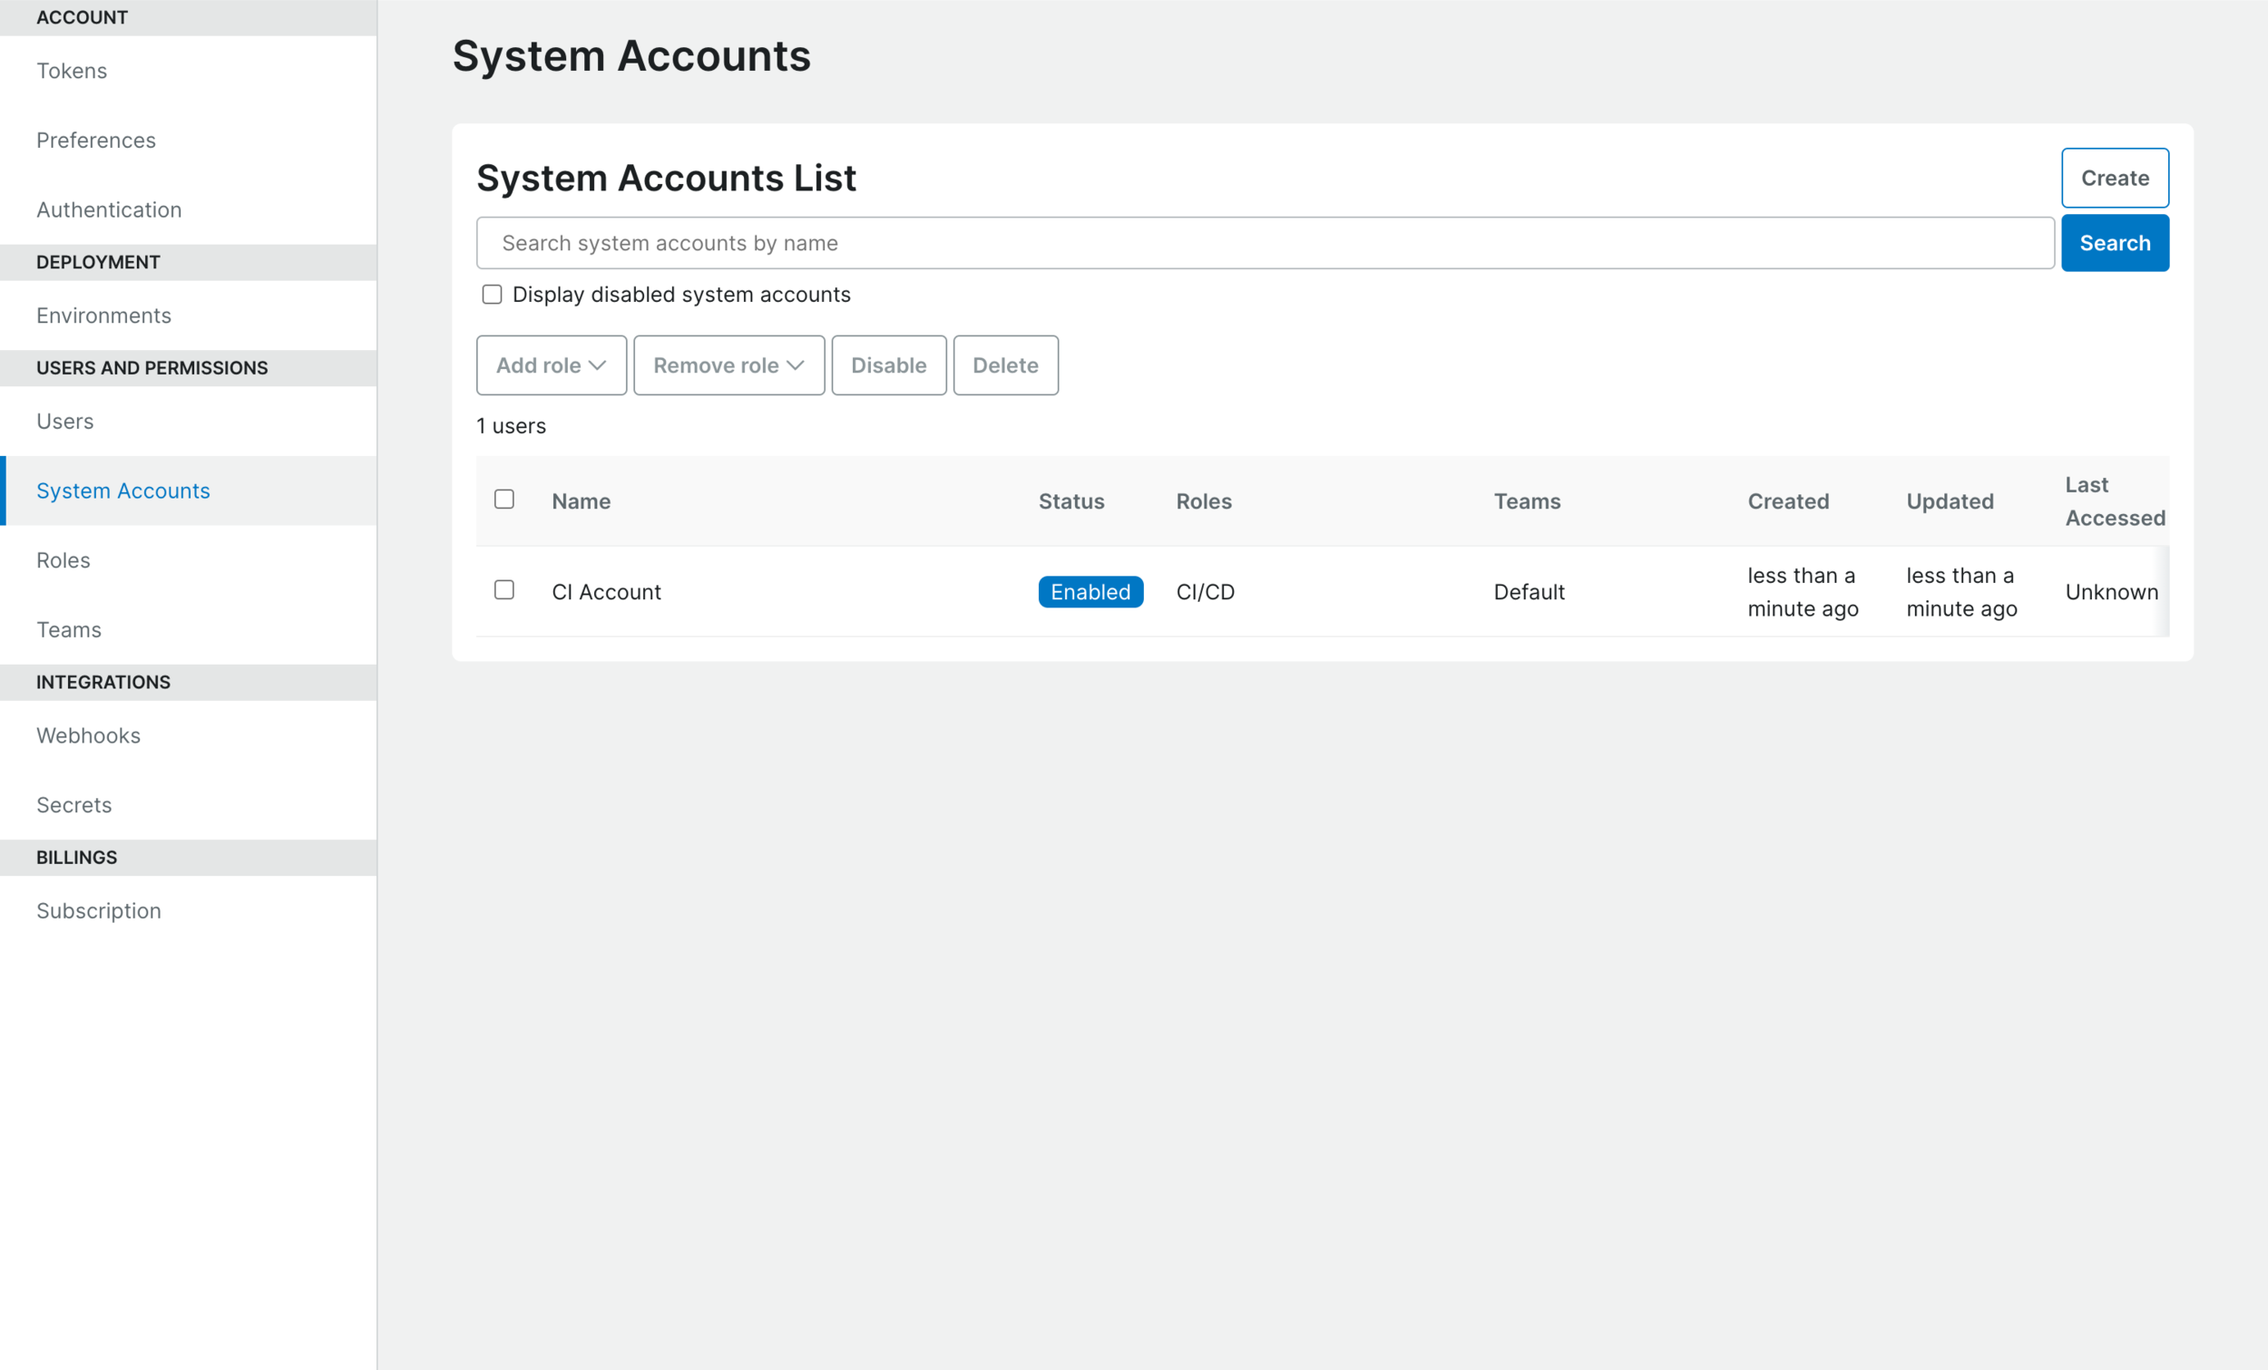The height and width of the screenshot is (1370, 2268).
Task: Toggle Display disabled system accounts checkbox
Action: point(494,295)
